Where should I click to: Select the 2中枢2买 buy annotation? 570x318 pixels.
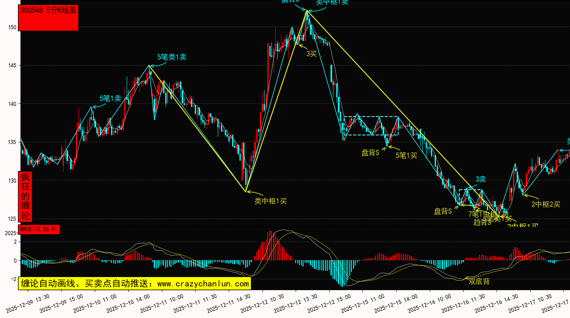(x=545, y=204)
